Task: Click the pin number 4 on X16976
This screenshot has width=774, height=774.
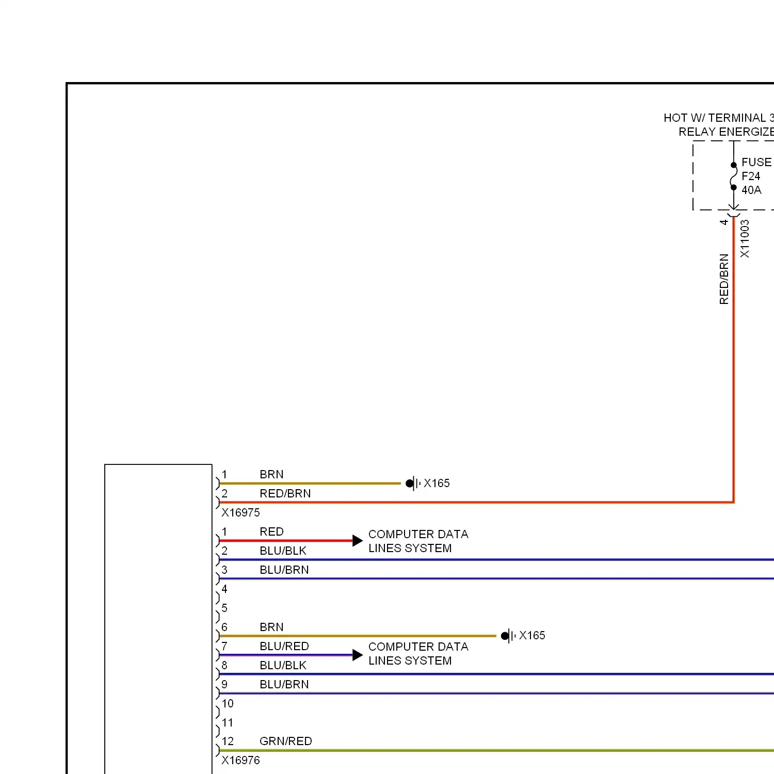Action: 224,589
